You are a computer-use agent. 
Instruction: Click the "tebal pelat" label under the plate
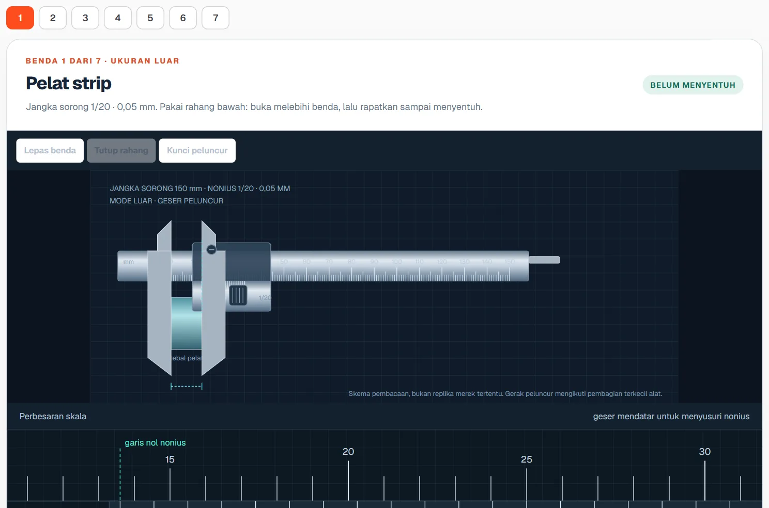coord(187,358)
